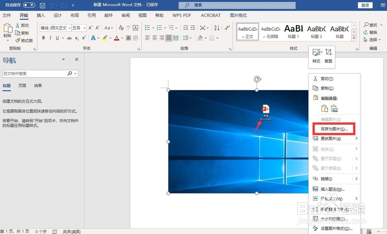Choose 插入题注 in context menu
Image resolution: width=387 pixels, height=234 pixels.
334,189
